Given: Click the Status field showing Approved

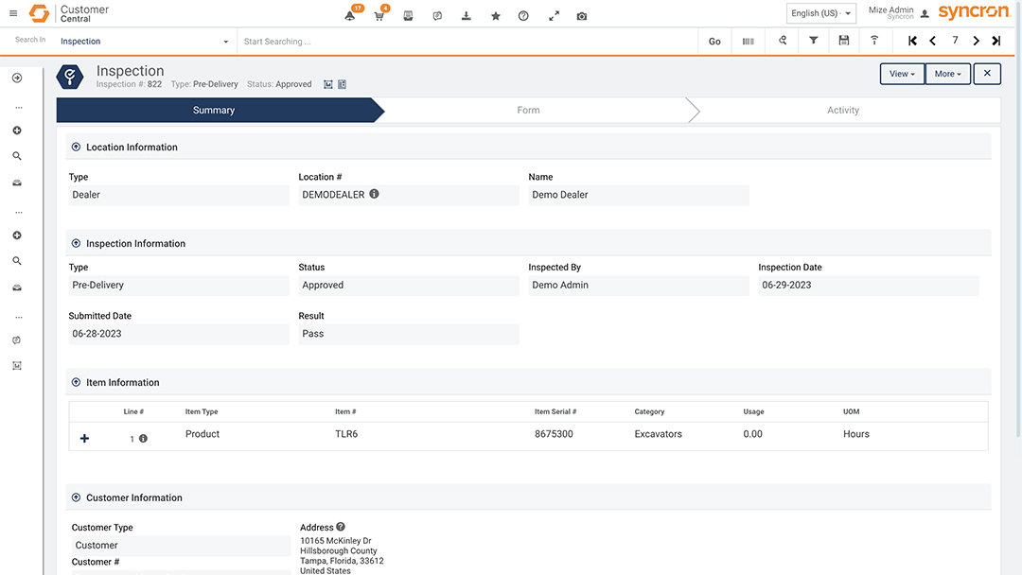Looking at the screenshot, I should click(409, 286).
